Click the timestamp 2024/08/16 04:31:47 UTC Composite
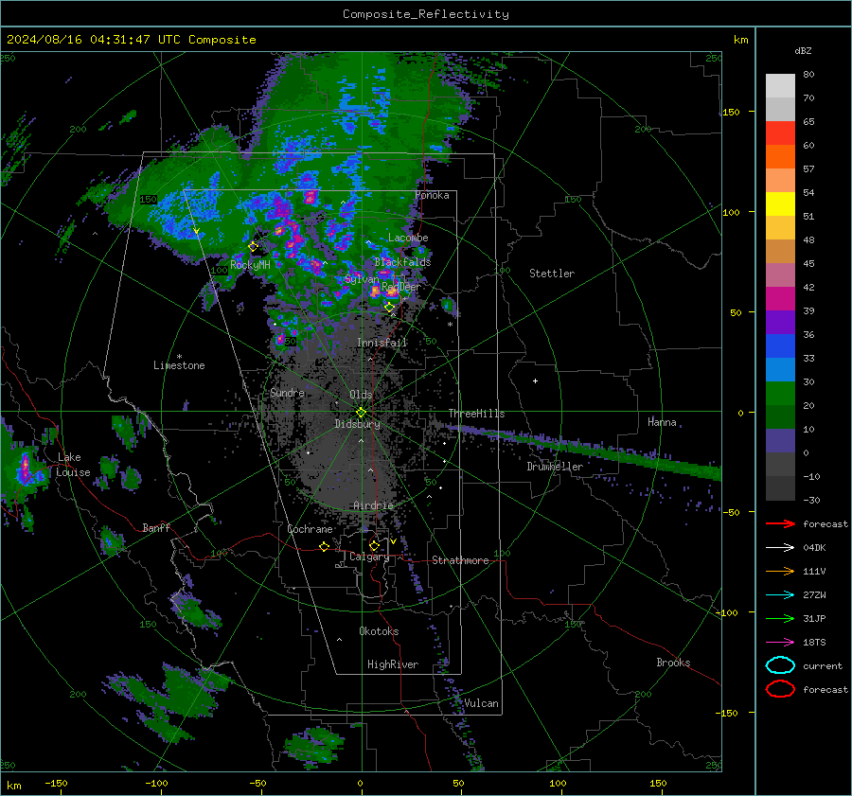The height and width of the screenshot is (796, 852). point(131,40)
